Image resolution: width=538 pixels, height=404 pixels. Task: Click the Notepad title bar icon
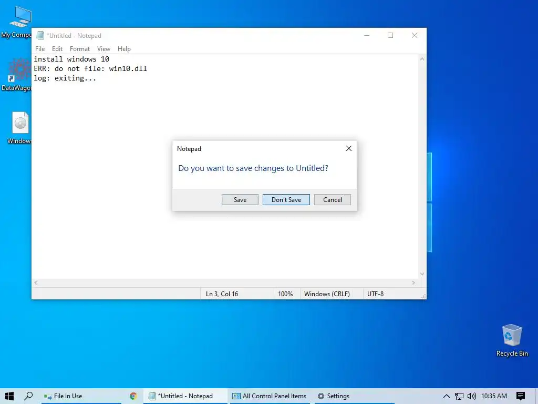40,35
